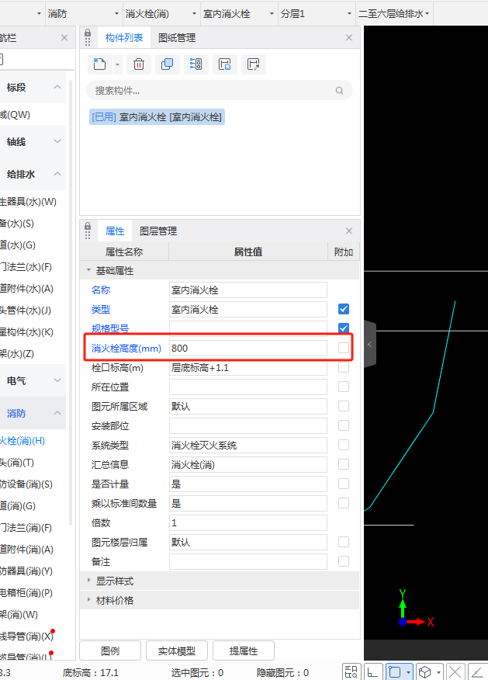The width and height of the screenshot is (488, 680).
Task: Click the 倍数 value field
Action: click(248, 523)
